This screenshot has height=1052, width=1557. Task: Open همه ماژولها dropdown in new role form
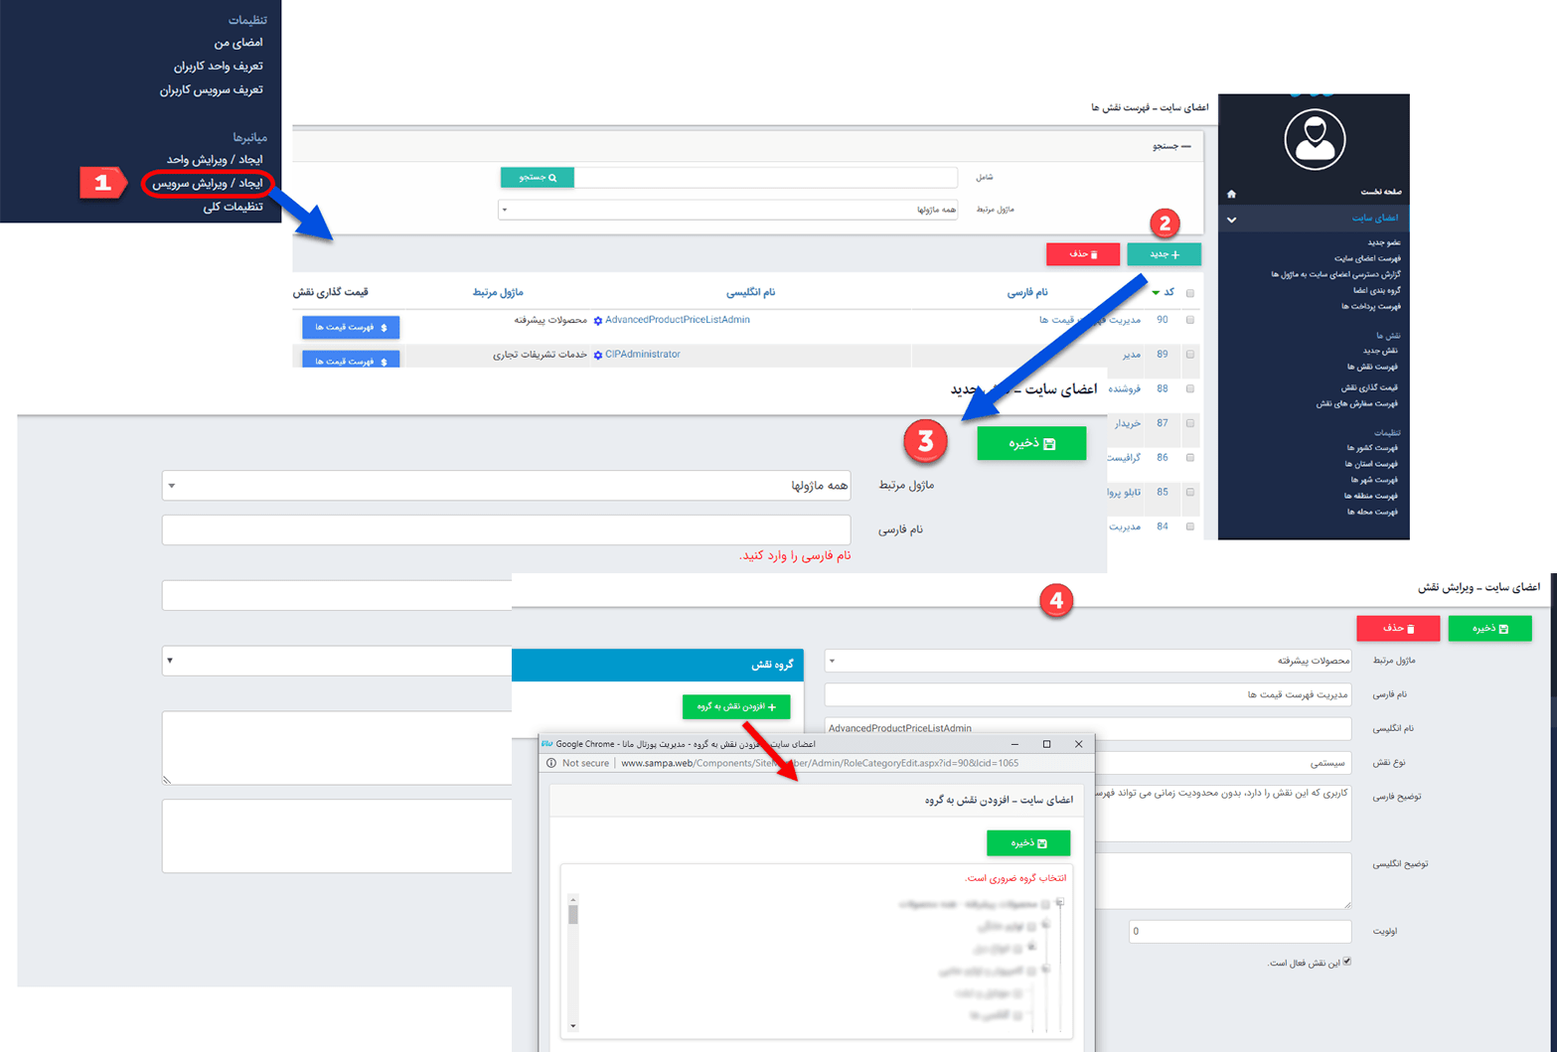pyautogui.click(x=506, y=485)
